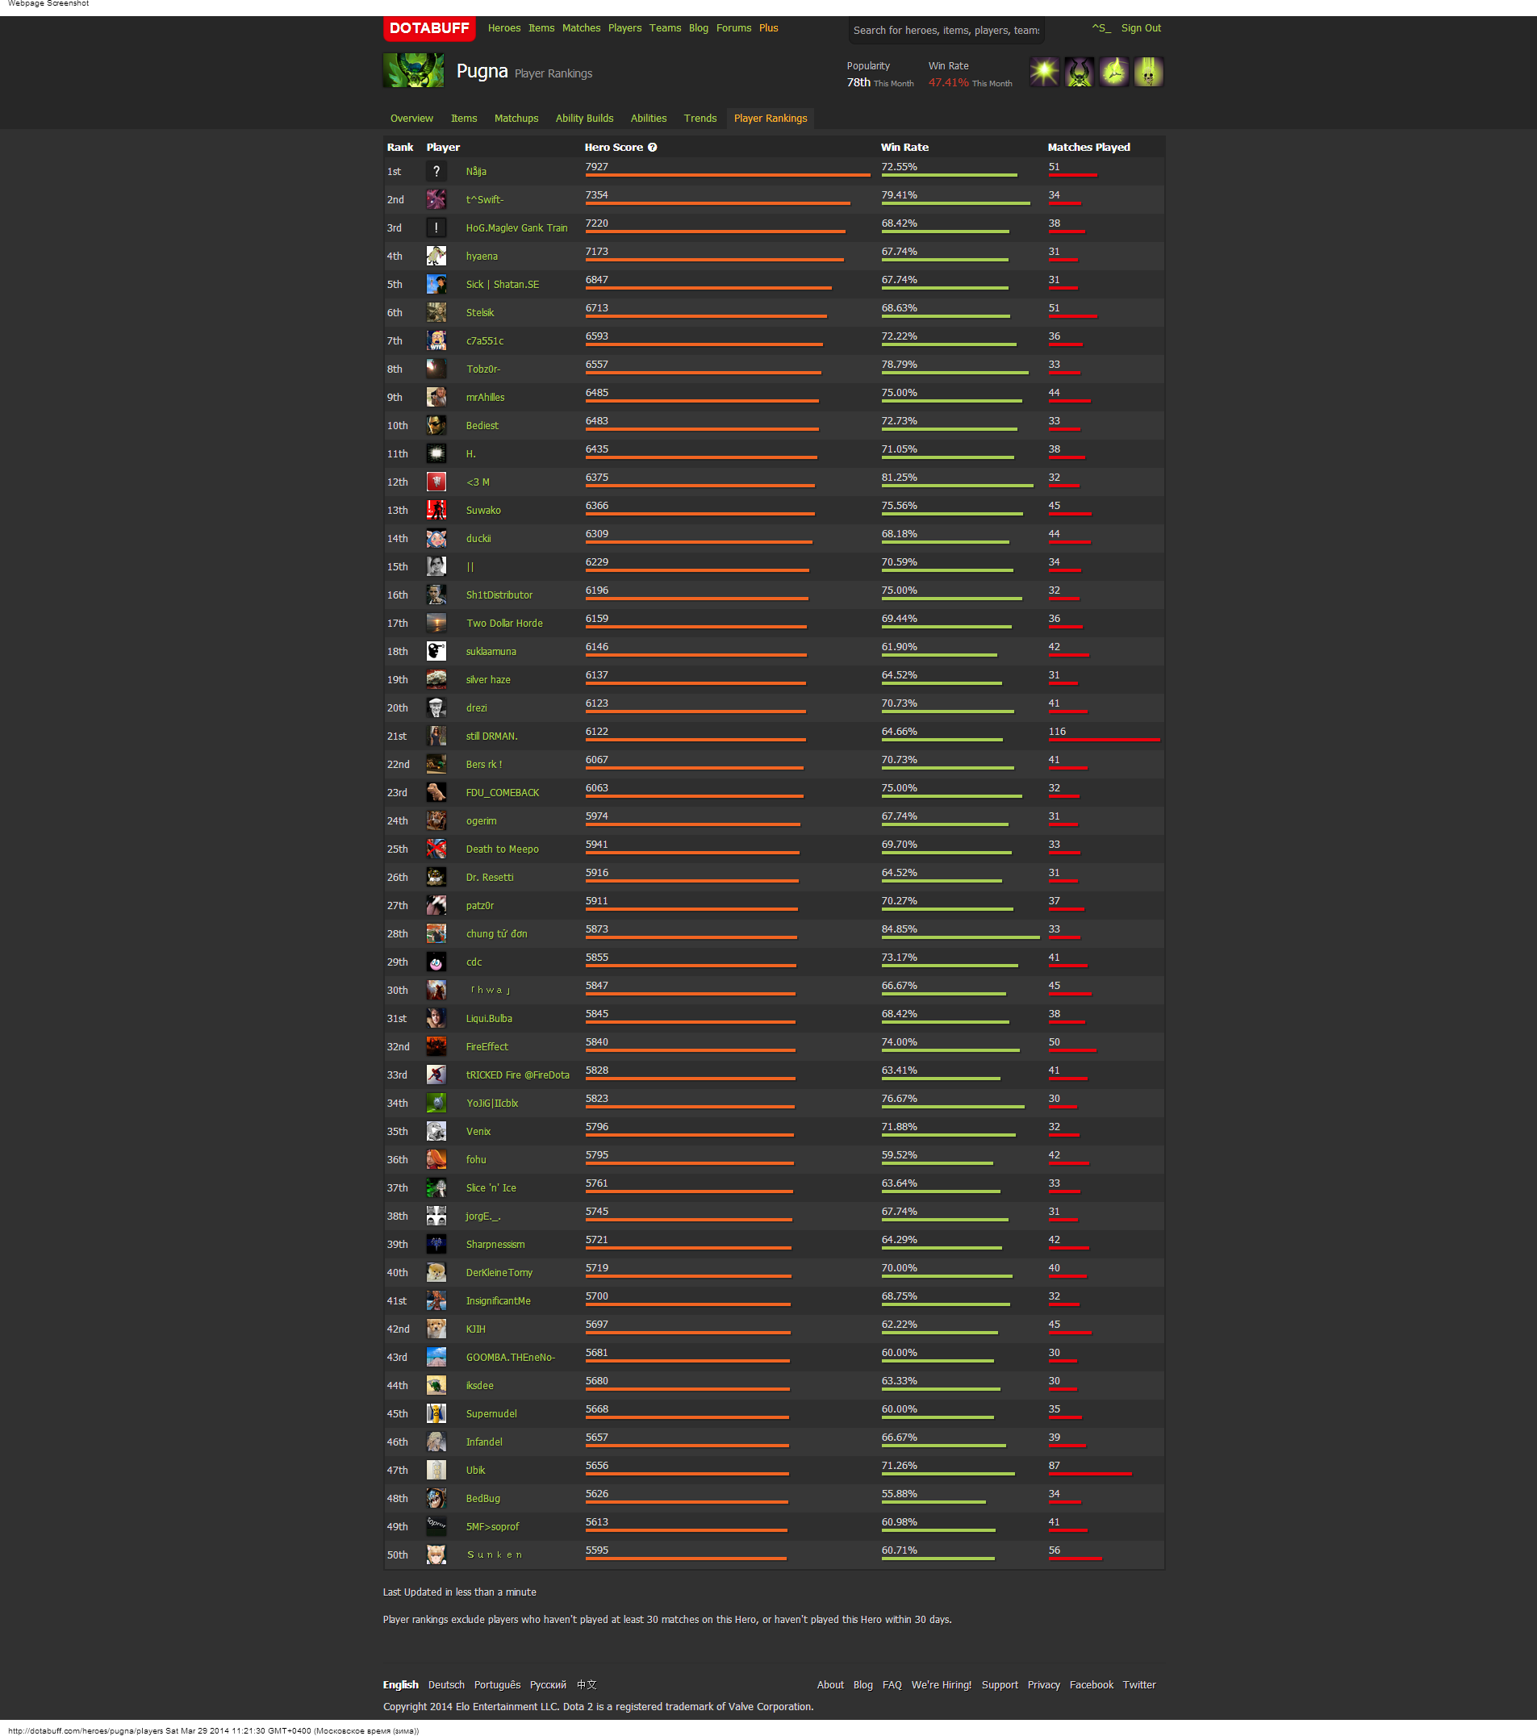
Task: Click the Pugna hero portrait image
Action: click(413, 71)
